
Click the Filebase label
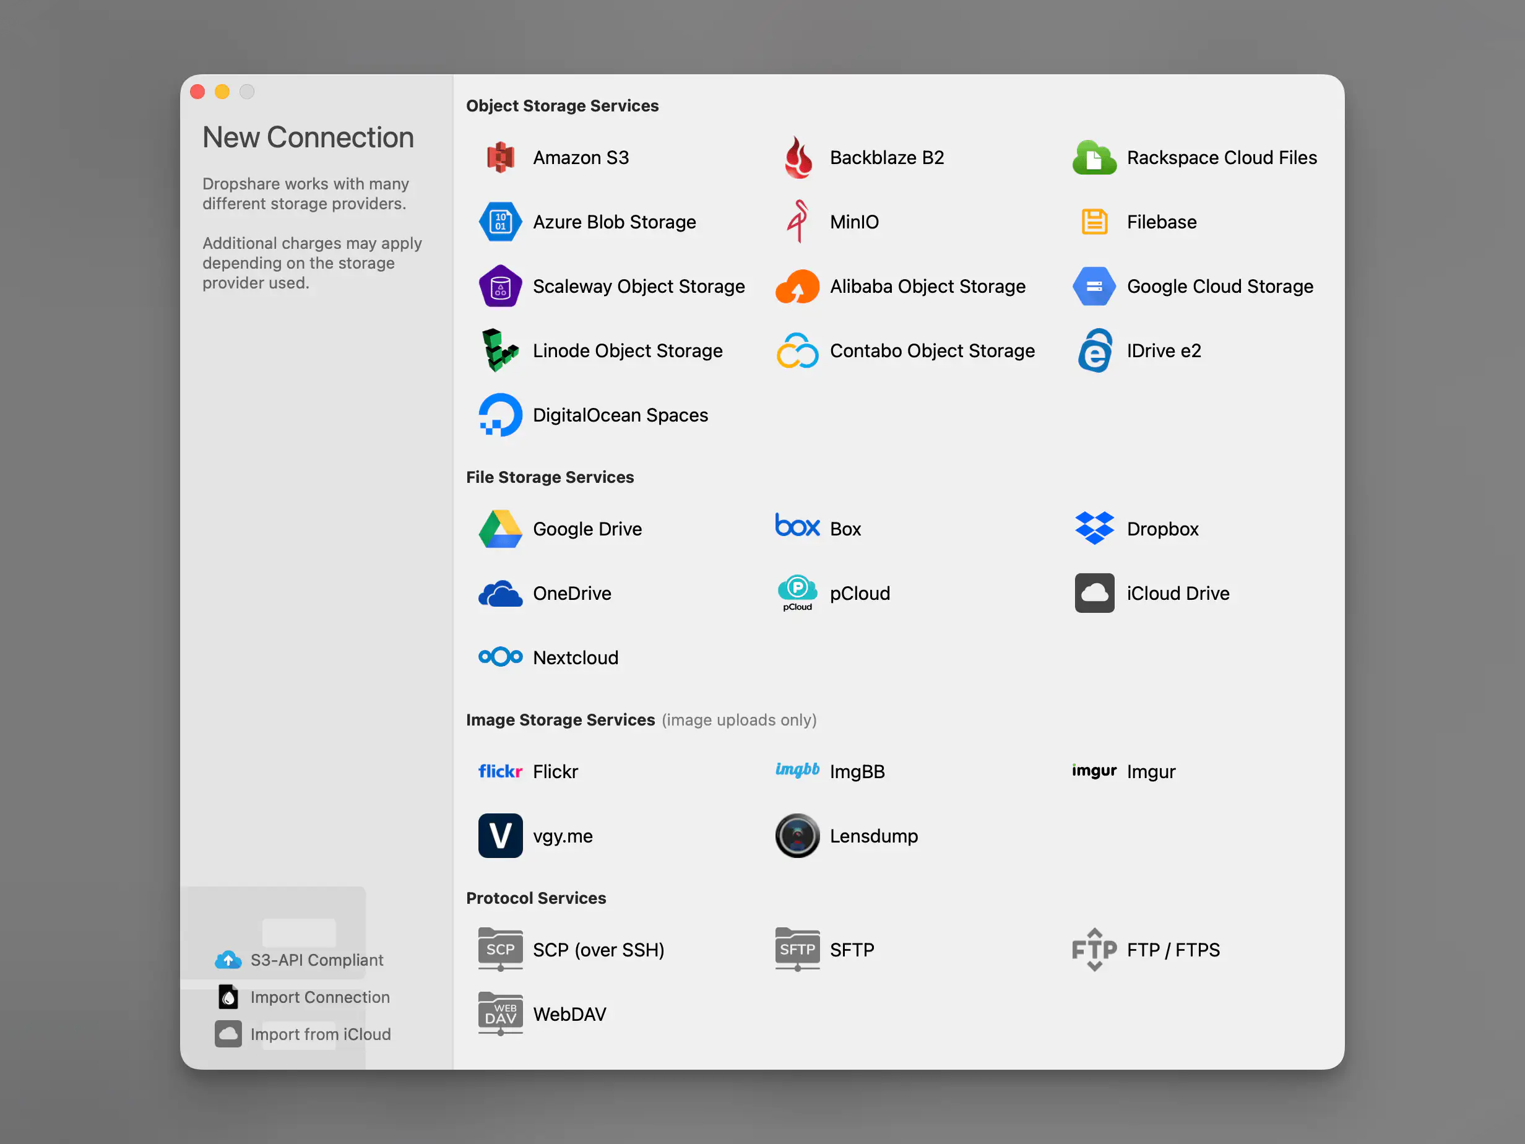coord(1162,222)
